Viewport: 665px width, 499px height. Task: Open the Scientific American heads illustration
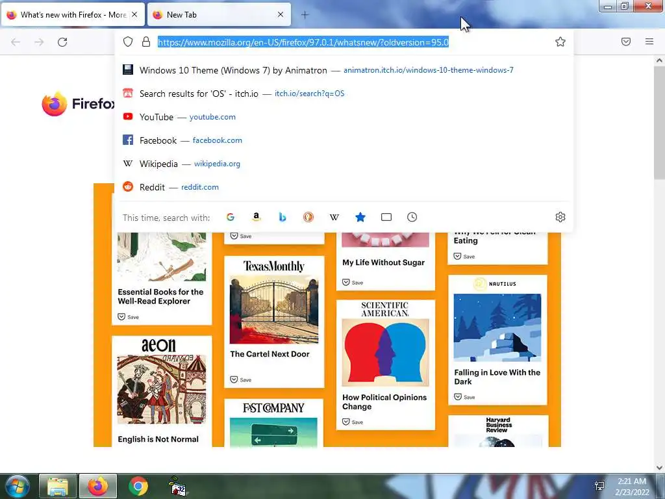[385, 353]
